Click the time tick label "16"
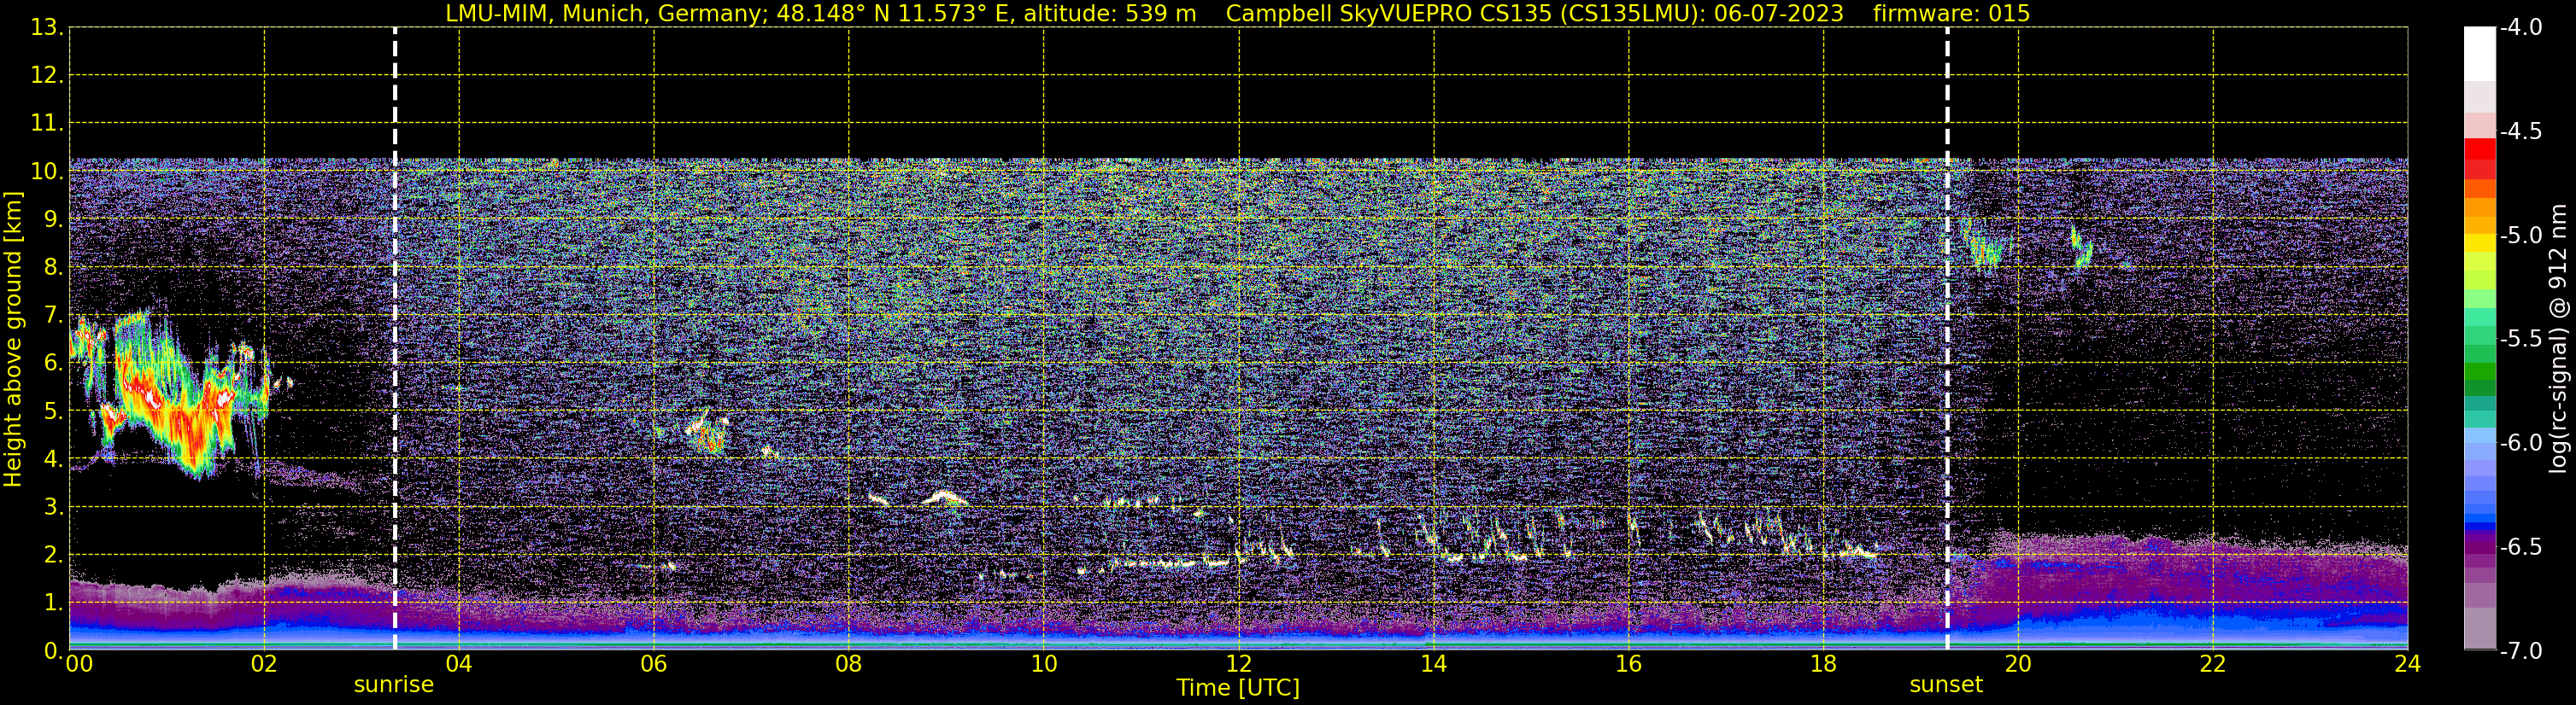 1628,664
